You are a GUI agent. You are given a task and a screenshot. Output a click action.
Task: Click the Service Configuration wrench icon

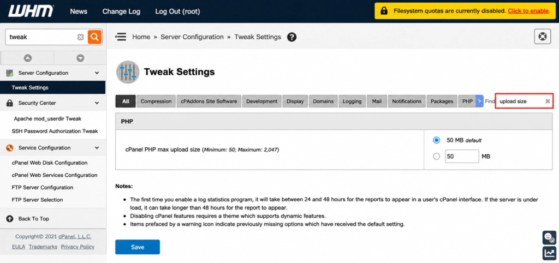10,148
